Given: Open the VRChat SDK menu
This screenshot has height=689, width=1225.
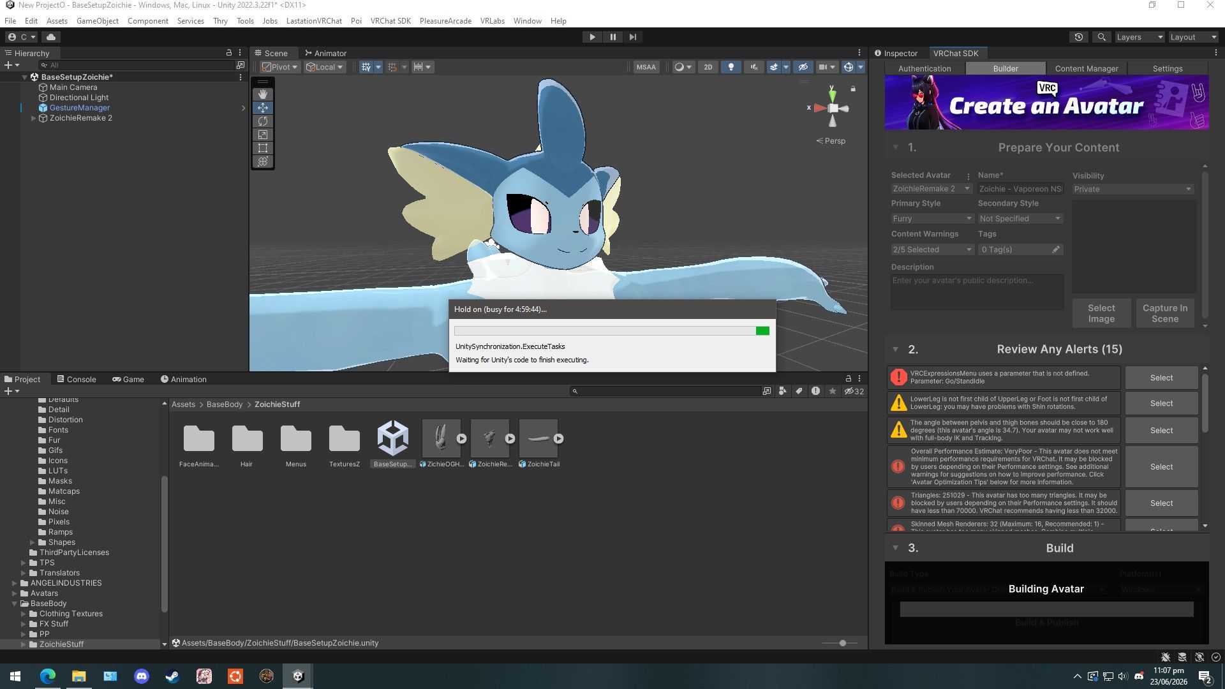Looking at the screenshot, I should pyautogui.click(x=390, y=21).
